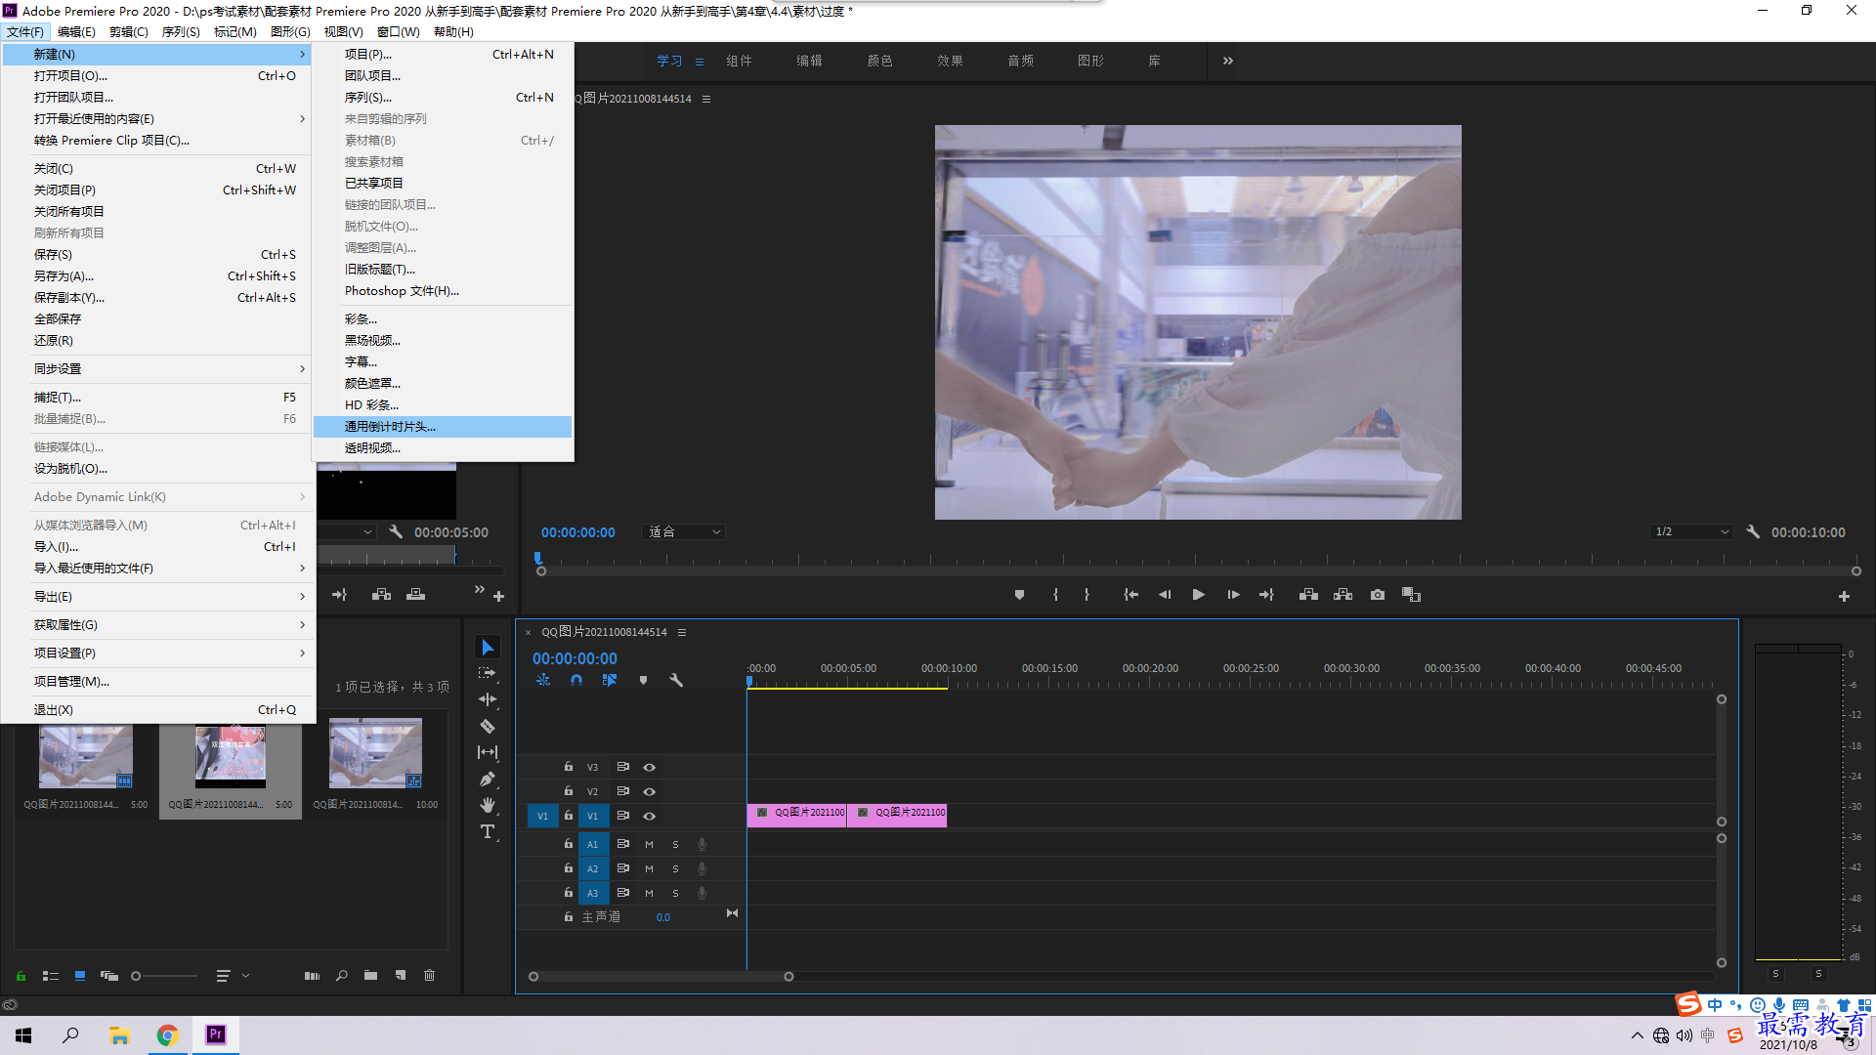Click Mark In in Program monitor

[x=1055, y=595]
